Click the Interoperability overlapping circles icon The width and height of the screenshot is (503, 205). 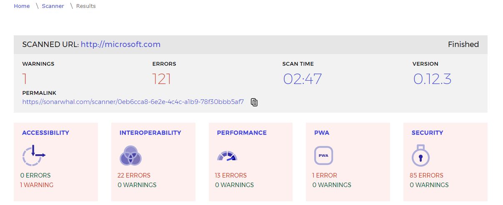click(130, 156)
